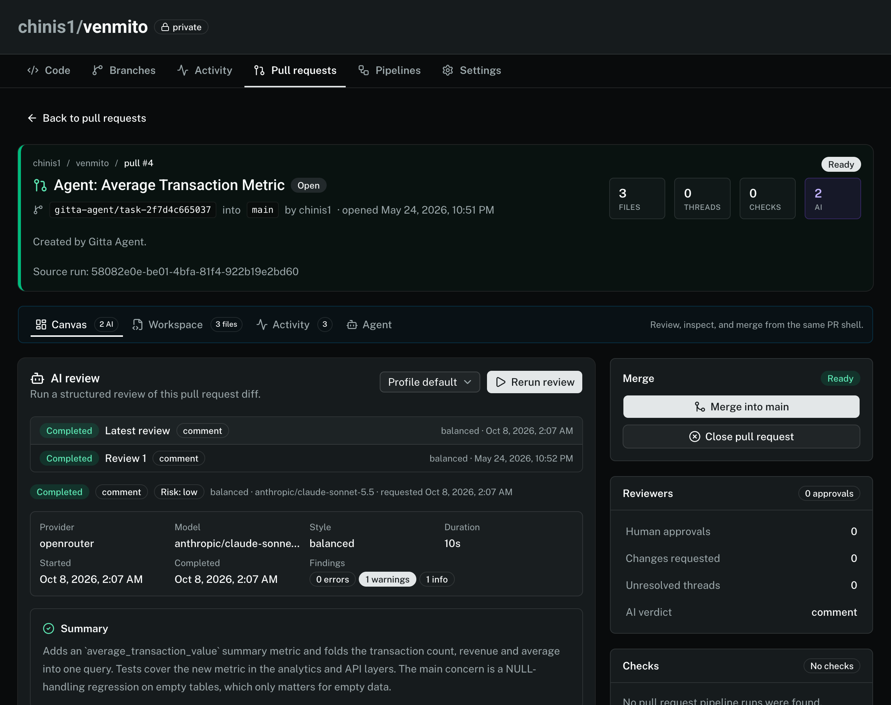This screenshot has height=705, width=891.
Task: Click the Risk: low badge
Action: [179, 492]
